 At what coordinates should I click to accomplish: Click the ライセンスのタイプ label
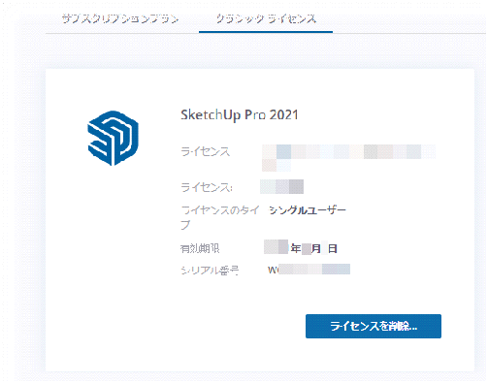(220, 217)
